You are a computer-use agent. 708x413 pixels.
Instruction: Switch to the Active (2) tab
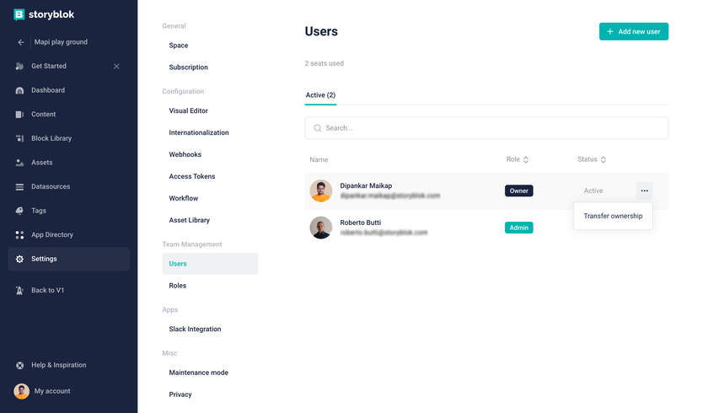click(x=320, y=95)
